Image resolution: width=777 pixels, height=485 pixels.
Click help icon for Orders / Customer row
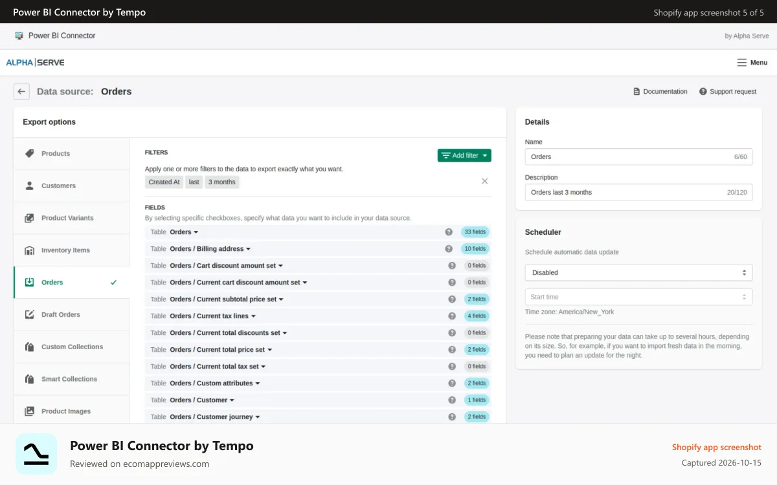(x=452, y=400)
